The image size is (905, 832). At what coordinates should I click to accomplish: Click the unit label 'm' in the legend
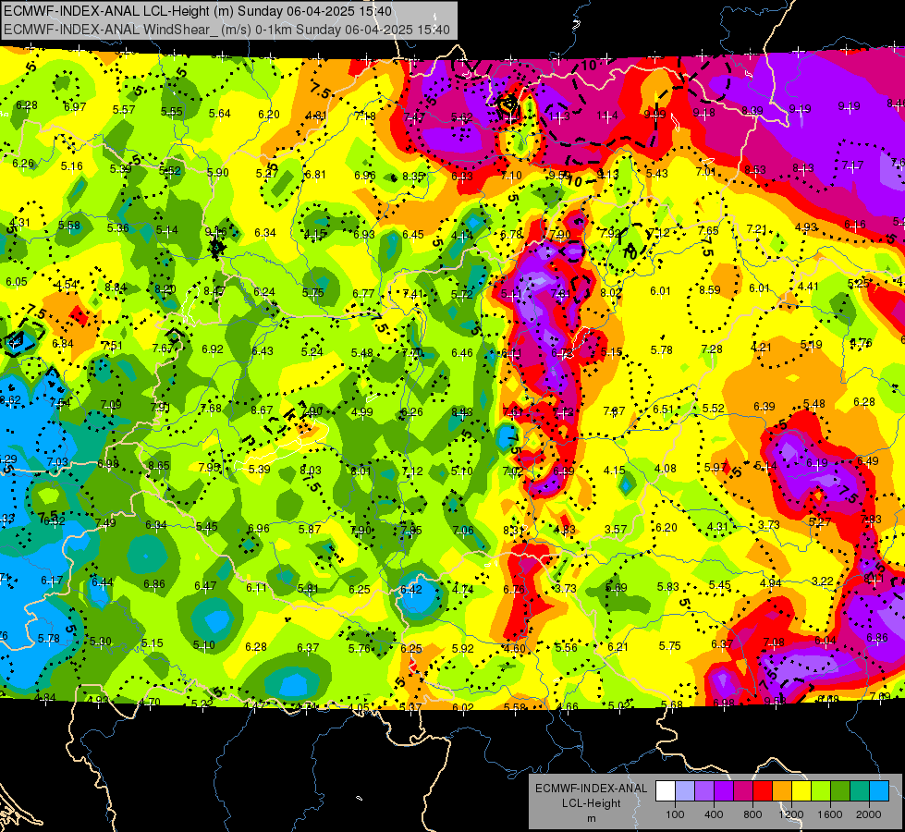click(591, 818)
